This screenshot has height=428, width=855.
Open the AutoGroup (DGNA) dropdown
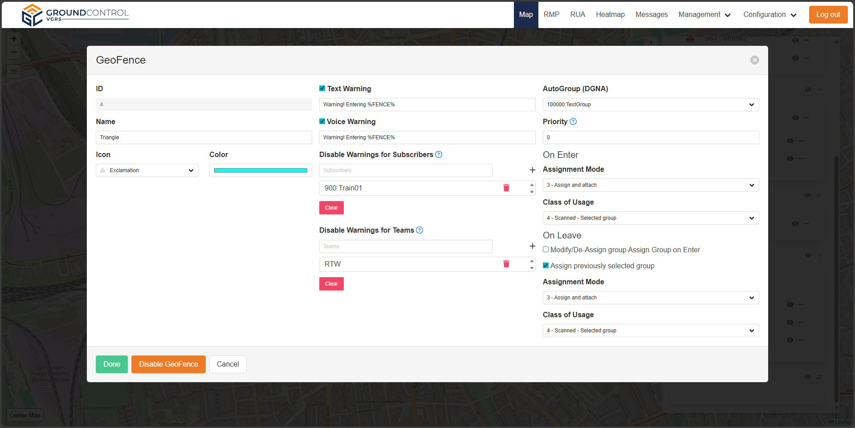pyautogui.click(x=650, y=105)
